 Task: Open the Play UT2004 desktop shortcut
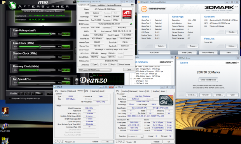tap(5, 128)
